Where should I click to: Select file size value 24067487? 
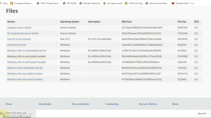click(x=182, y=28)
